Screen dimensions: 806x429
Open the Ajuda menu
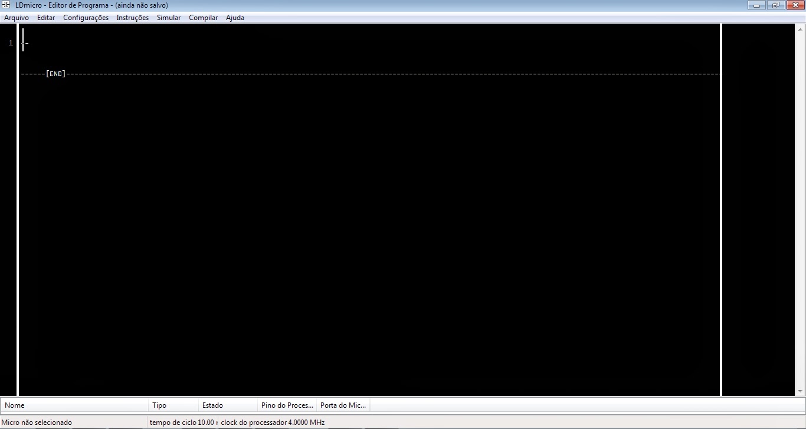235,18
